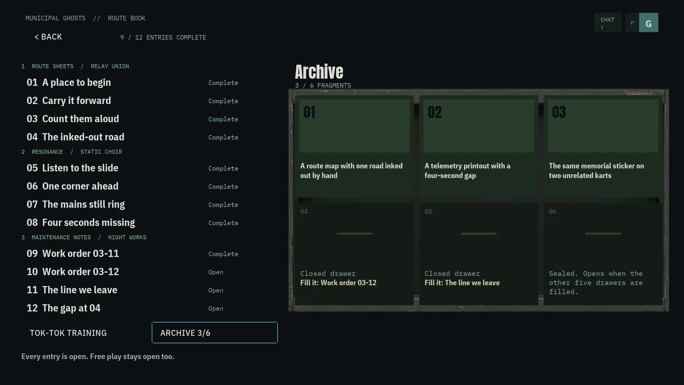Screen dimensions: 684x385
Task: Open entry 11 The line we leave
Action: coord(150,290)
